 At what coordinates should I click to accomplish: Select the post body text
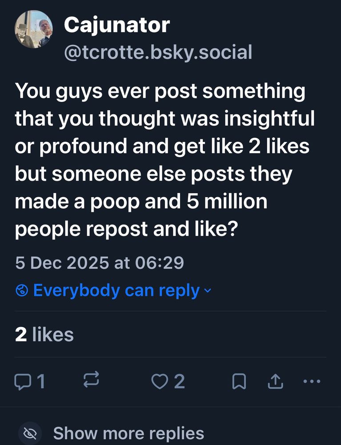(164, 160)
